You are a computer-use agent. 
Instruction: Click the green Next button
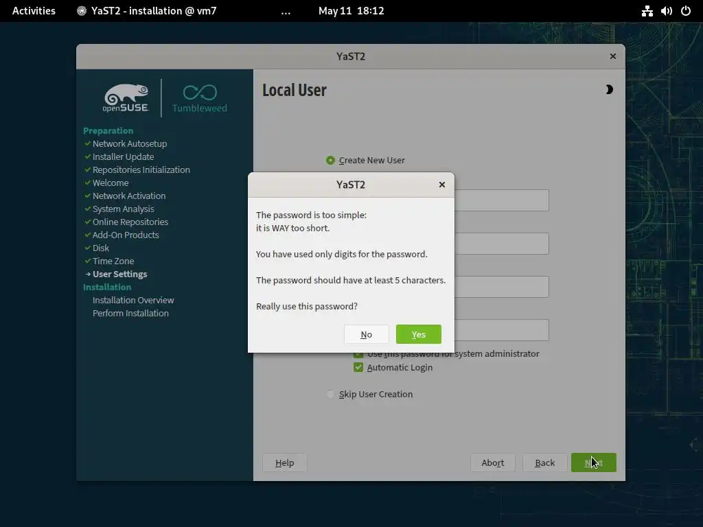tap(594, 463)
